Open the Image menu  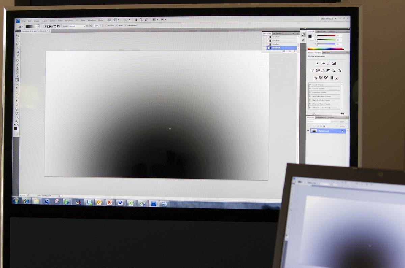pos(37,21)
